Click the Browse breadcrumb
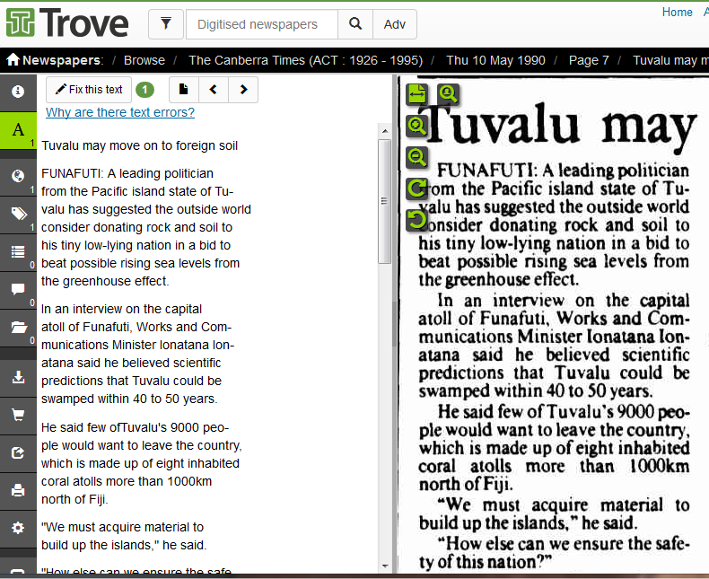Image resolution: width=709 pixels, height=579 pixels. (x=144, y=60)
